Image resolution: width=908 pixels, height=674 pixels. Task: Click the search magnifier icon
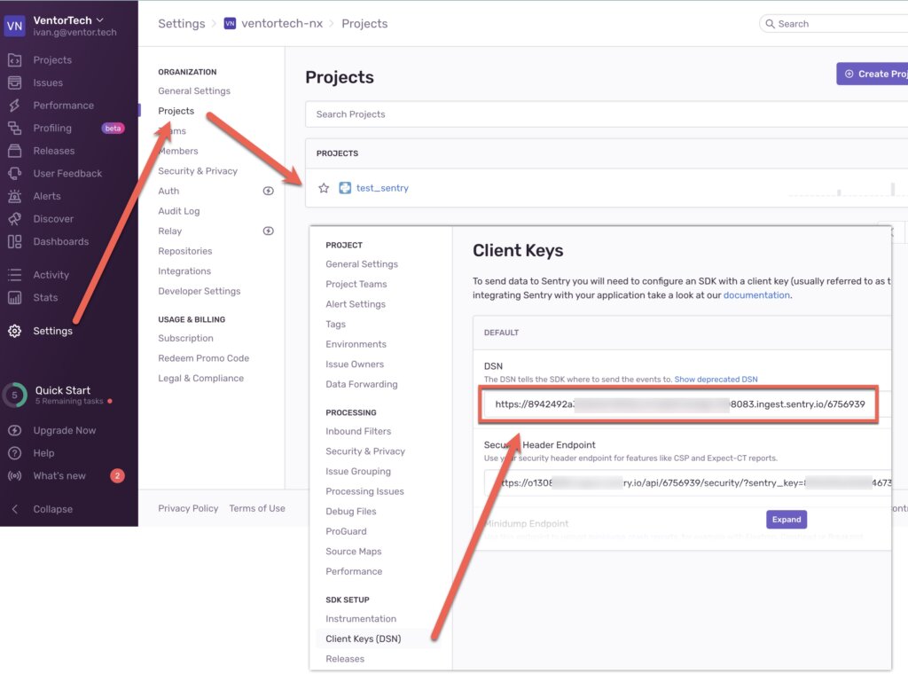click(770, 24)
